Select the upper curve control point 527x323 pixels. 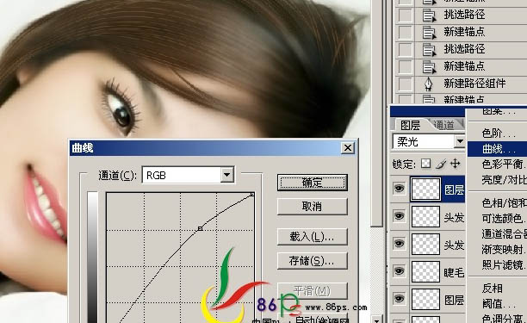tap(200, 228)
